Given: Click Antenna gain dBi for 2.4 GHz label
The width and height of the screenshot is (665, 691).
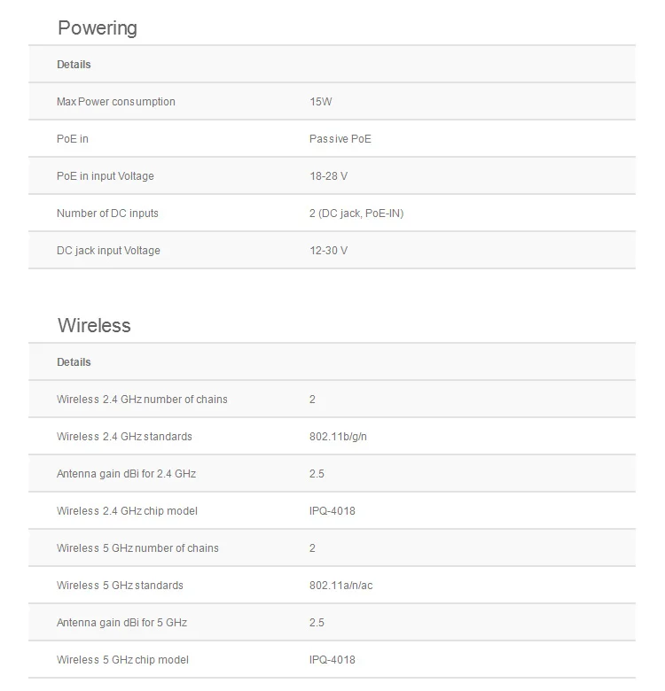Looking at the screenshot, I should pos(126,474).
